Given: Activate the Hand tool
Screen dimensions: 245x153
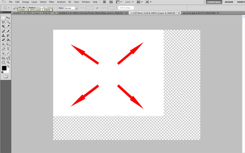Looking at the screenshot, I should coord(3,62).
